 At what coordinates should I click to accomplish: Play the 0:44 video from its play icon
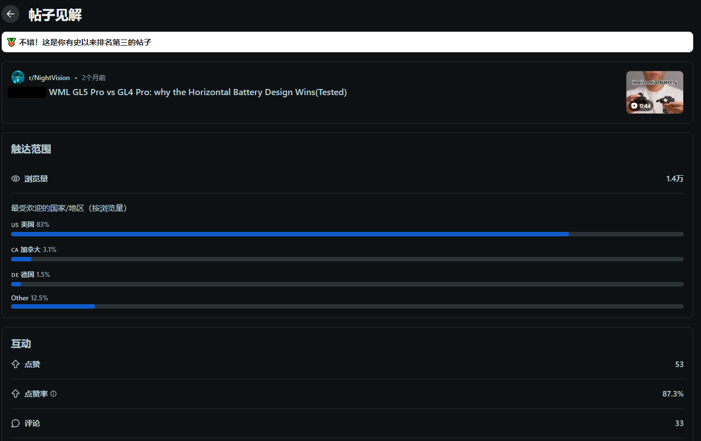tap(634, 106)
